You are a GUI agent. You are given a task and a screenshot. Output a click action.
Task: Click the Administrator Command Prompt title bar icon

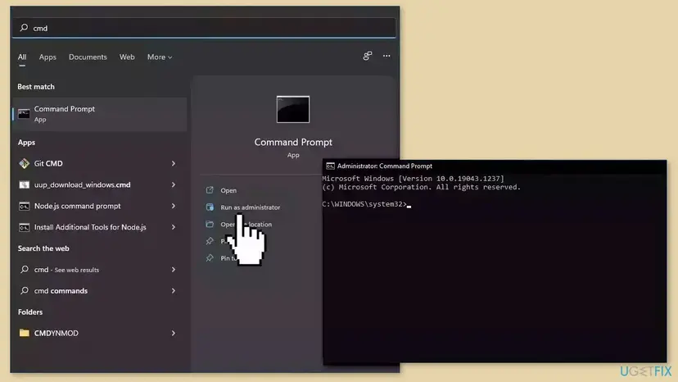(x=330, y=166)
